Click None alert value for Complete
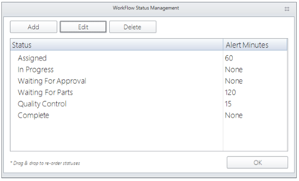 tap(234, 115)
